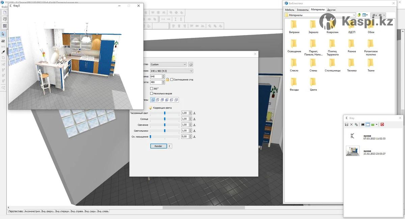Image resolution: width=405 pixels, height=219 pixels.
Task: Switch to the Мебель library tab
Action: coord(290,10)
